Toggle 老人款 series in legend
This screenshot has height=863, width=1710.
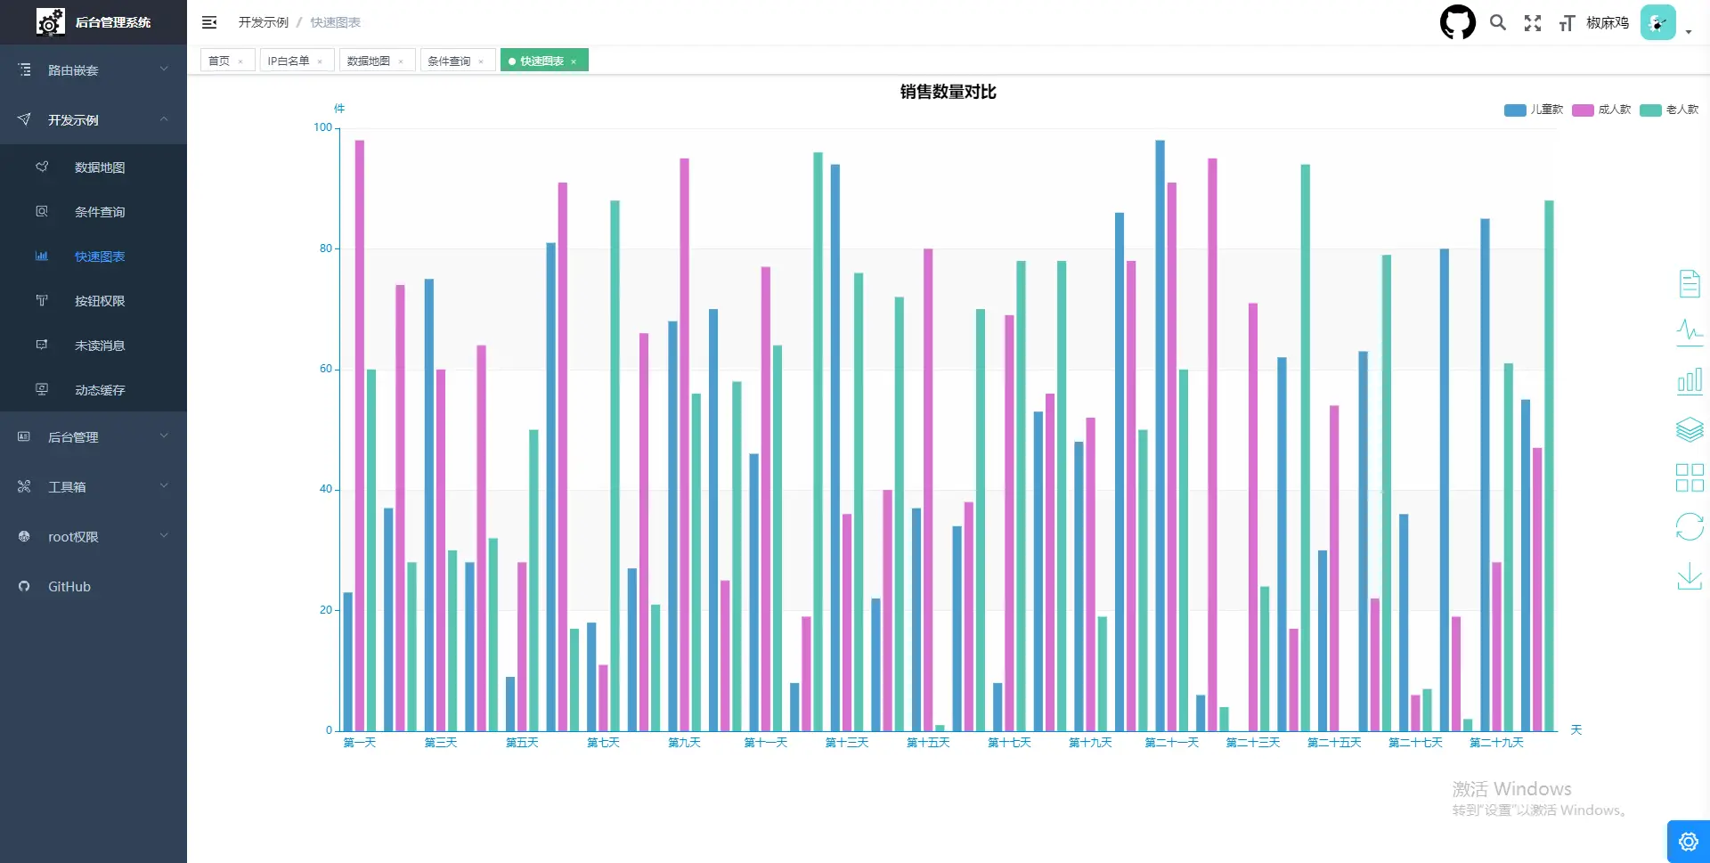(x=1668, y=110)
